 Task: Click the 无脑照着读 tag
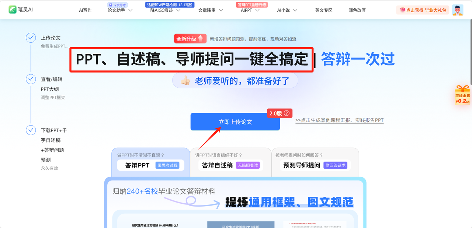pos(248,165)
